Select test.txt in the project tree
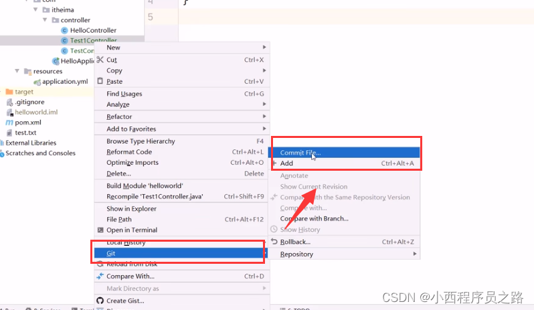 tap(25, 133)
